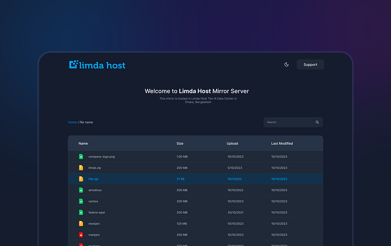Image resolution: width=391 pixels, height=246 pixels.
Task: Sort by the Upload column header
Action: (x=232, y=143)
